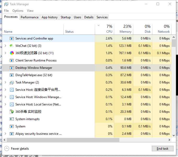Image resolution: width=178 pixels, height=157 pixels.
Task: Expand Service Host: Windows Manage group
Action: click(5, 97)
